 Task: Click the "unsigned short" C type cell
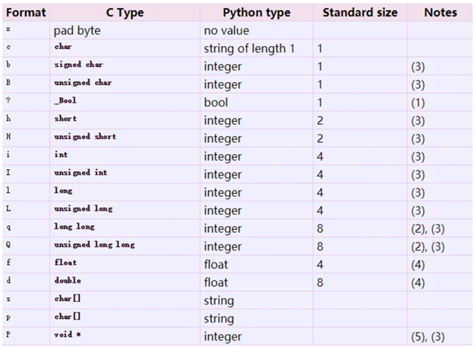[x=85, y=137]
